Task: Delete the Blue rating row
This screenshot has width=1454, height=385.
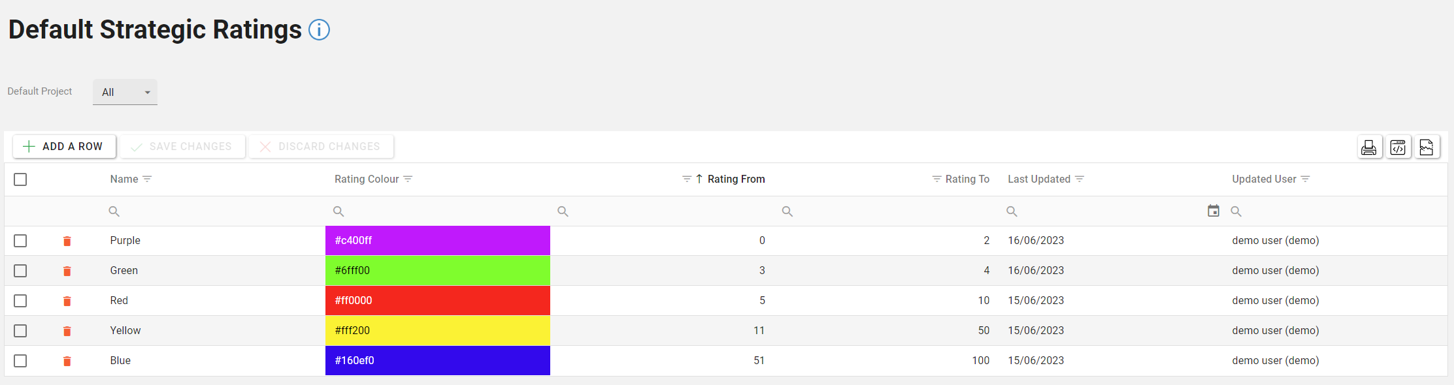Action: click(67, 362)
